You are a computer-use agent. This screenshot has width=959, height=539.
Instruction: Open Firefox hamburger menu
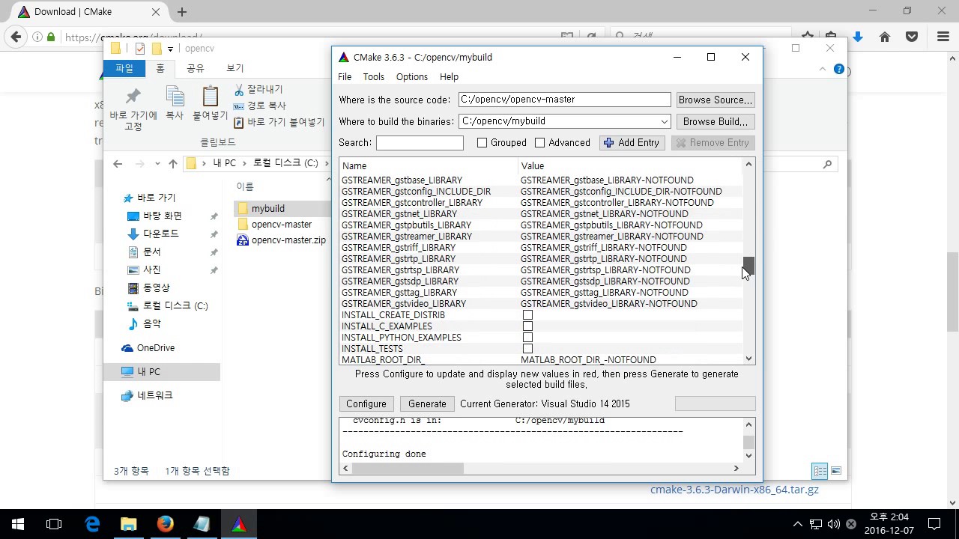(943, 37)
